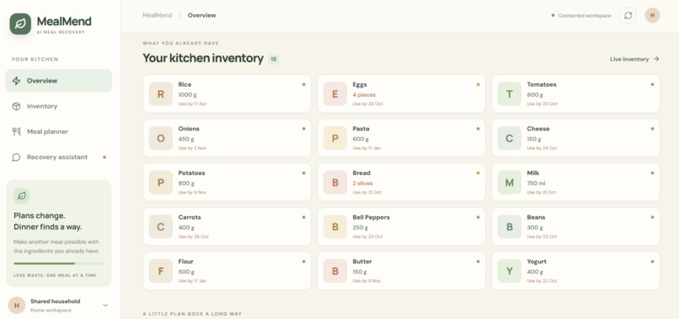Click the refresh sync button
Viewport: 679px width, 319px height.
click(628, 16)
